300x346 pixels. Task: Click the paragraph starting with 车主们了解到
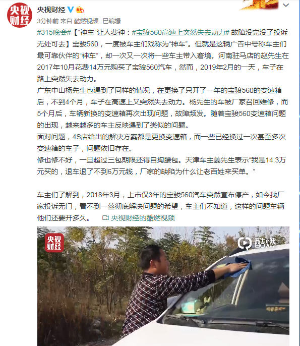pos(161,206)
